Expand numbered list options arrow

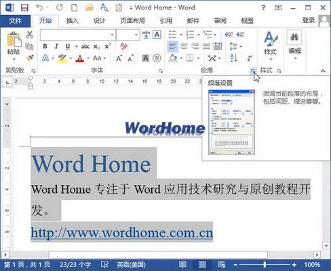[x=199, y=35]
